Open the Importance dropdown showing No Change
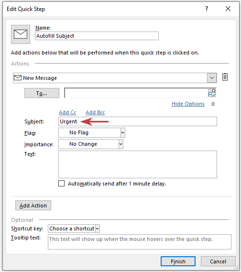 [x=91, y=144]
